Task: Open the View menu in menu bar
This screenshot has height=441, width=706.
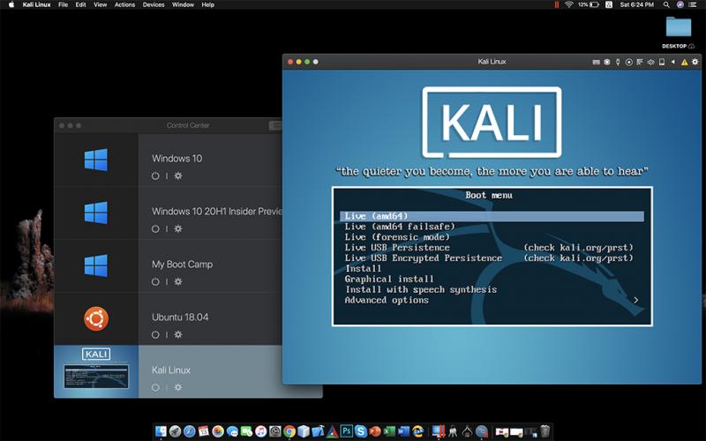Action: 100,4
